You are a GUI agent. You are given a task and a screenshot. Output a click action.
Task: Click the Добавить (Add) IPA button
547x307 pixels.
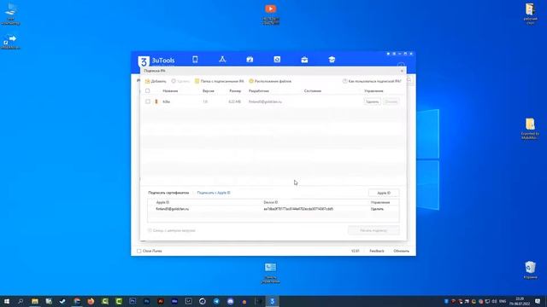[156, 81]
